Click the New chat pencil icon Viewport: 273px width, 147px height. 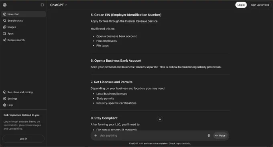tap(5, 14)
